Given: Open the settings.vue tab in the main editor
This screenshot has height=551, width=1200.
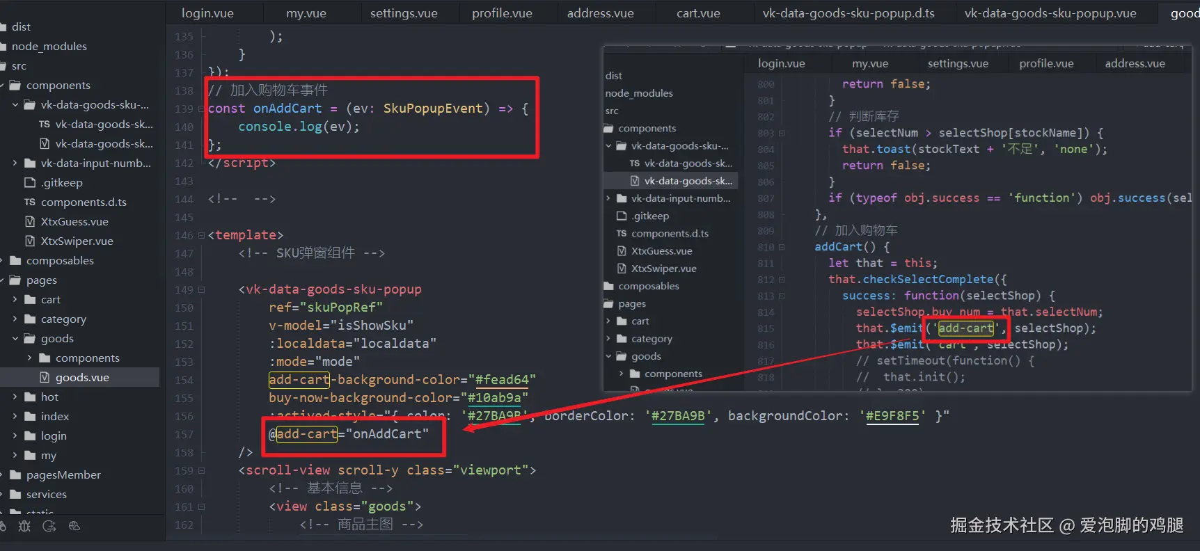Looking at the screenshot, I should click(404, 13).
